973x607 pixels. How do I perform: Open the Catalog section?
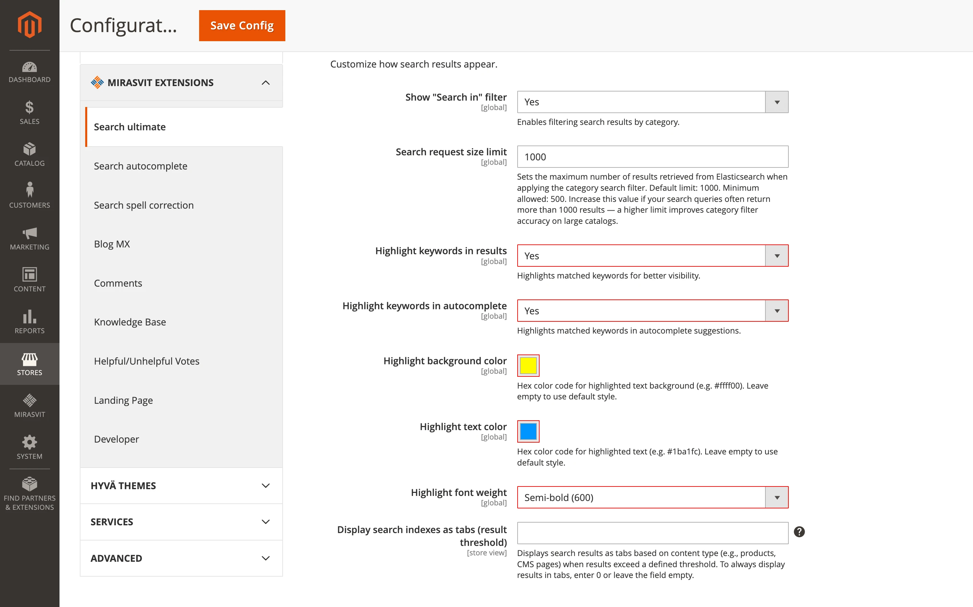tap(29, 154)
